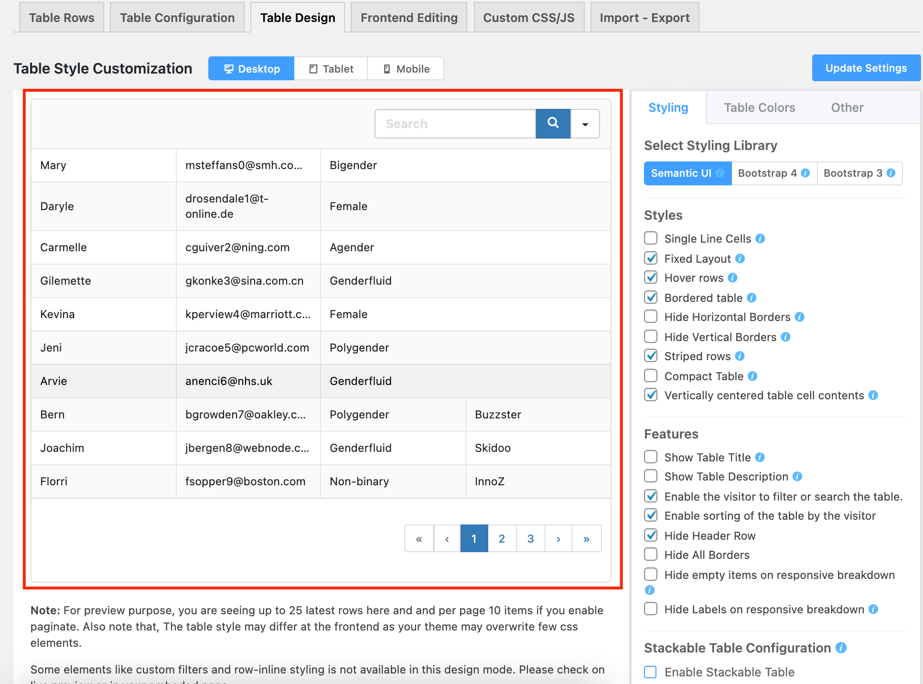This screenshot has height=684, width=923.
Task: Open the search options dropdown arrow
Action: [585, 123]
